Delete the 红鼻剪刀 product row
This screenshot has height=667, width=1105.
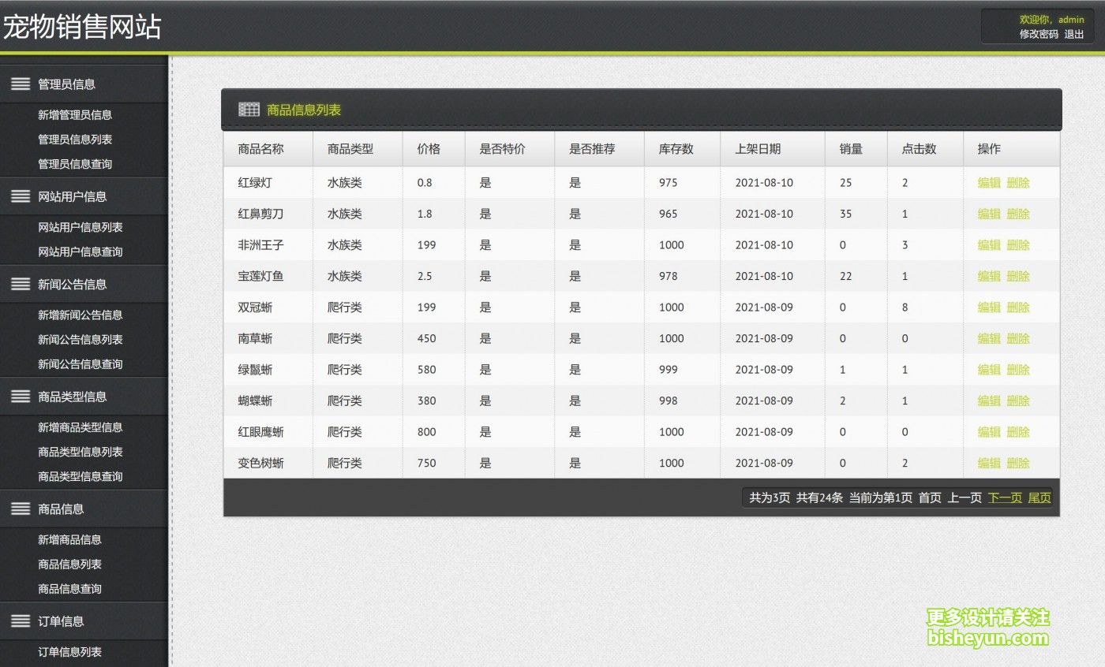pos(1018,214)
